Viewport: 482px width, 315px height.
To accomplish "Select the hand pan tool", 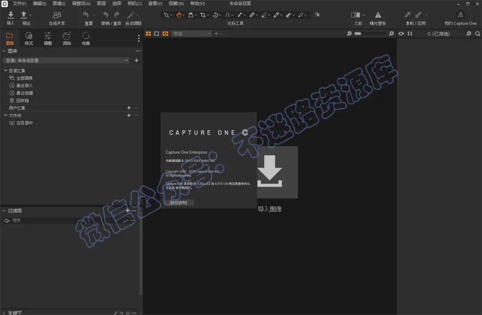I will pos(178,15).
